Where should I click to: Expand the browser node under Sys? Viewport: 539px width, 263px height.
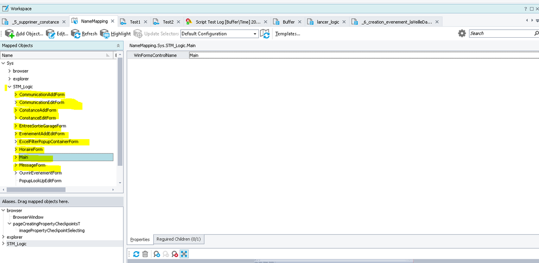tap(9, 71)
